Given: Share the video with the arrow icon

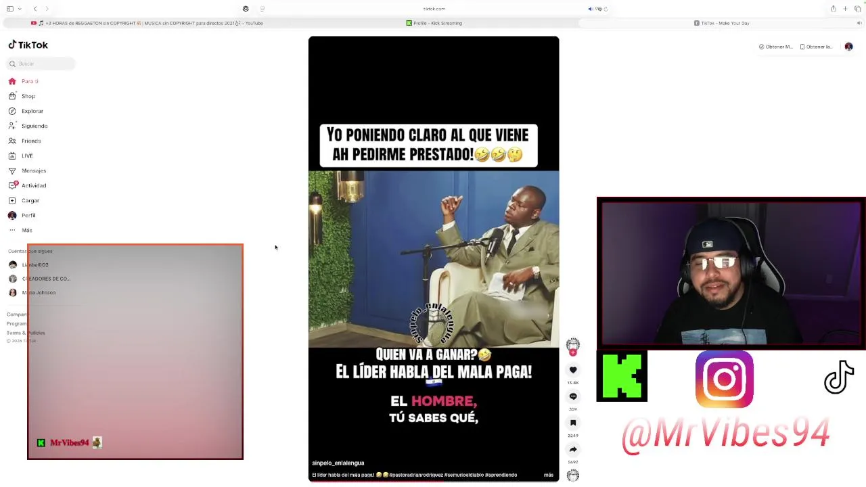Looking at the screenshot, I should pyautogui.click(x=573, y=449).
